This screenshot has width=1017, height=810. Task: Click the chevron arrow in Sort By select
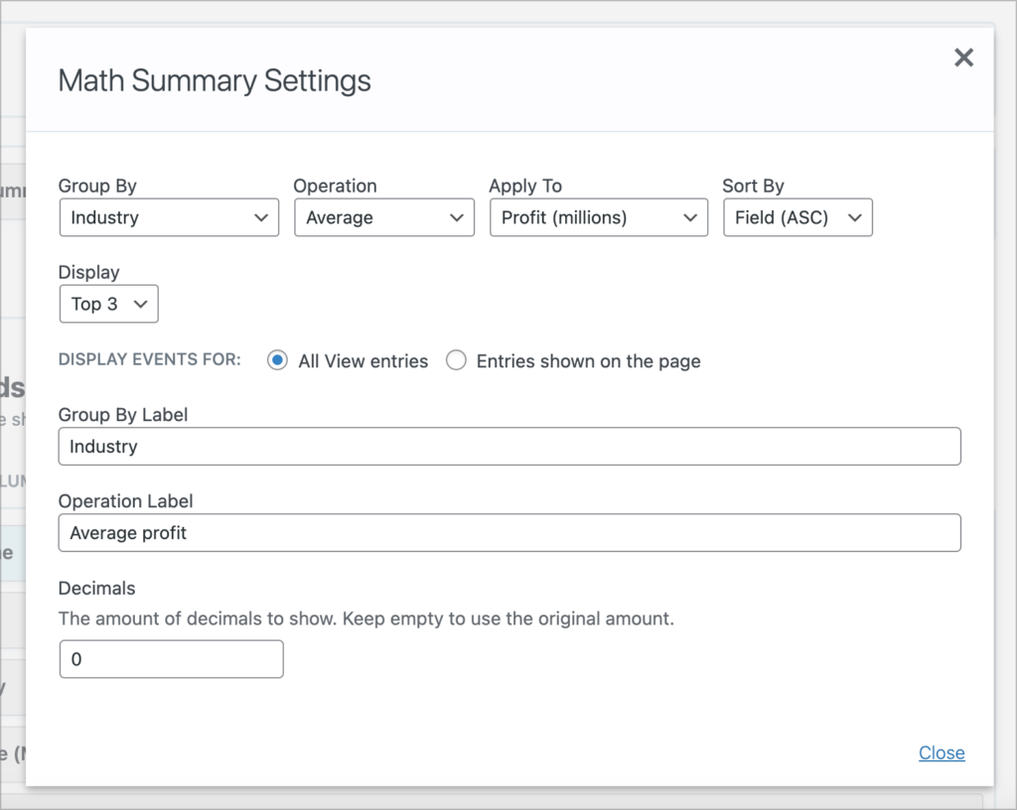click(x=855, y=217)
